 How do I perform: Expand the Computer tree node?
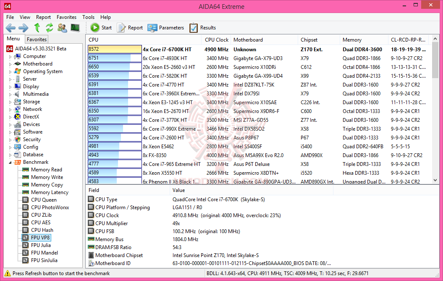[x=10, y=57]
